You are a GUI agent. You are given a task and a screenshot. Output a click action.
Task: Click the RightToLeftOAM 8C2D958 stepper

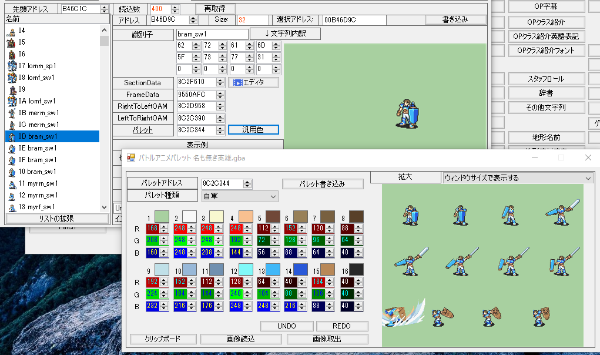(x=220, y=106)
